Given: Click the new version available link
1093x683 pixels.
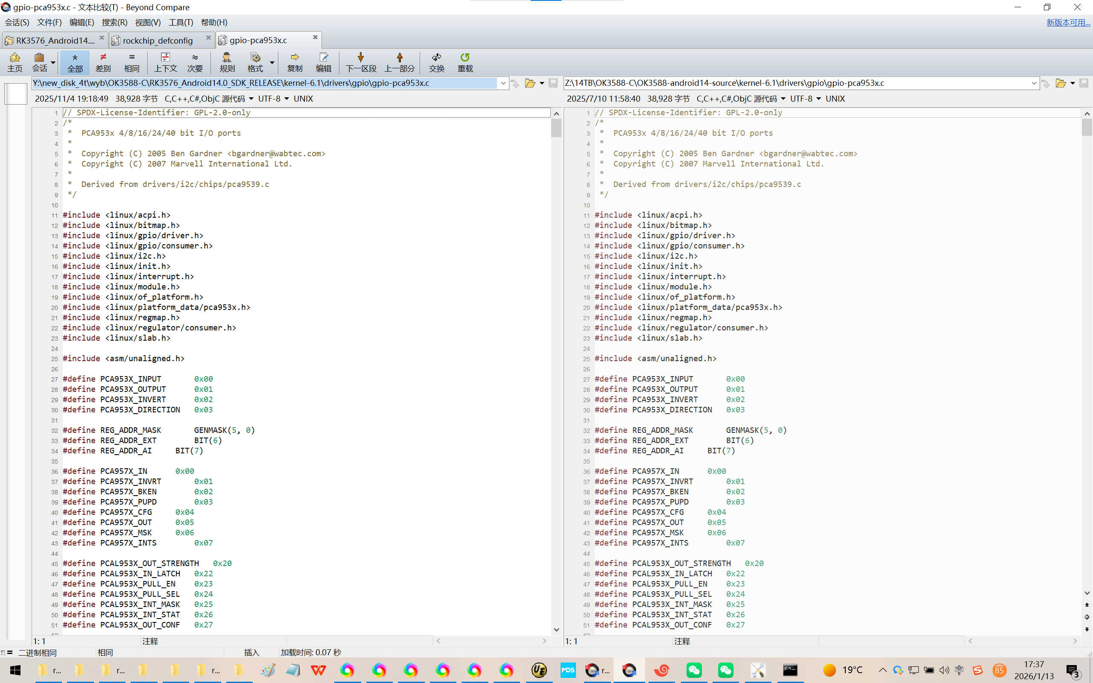Looking at the screenshot, I should click(x=1068, y=22).
